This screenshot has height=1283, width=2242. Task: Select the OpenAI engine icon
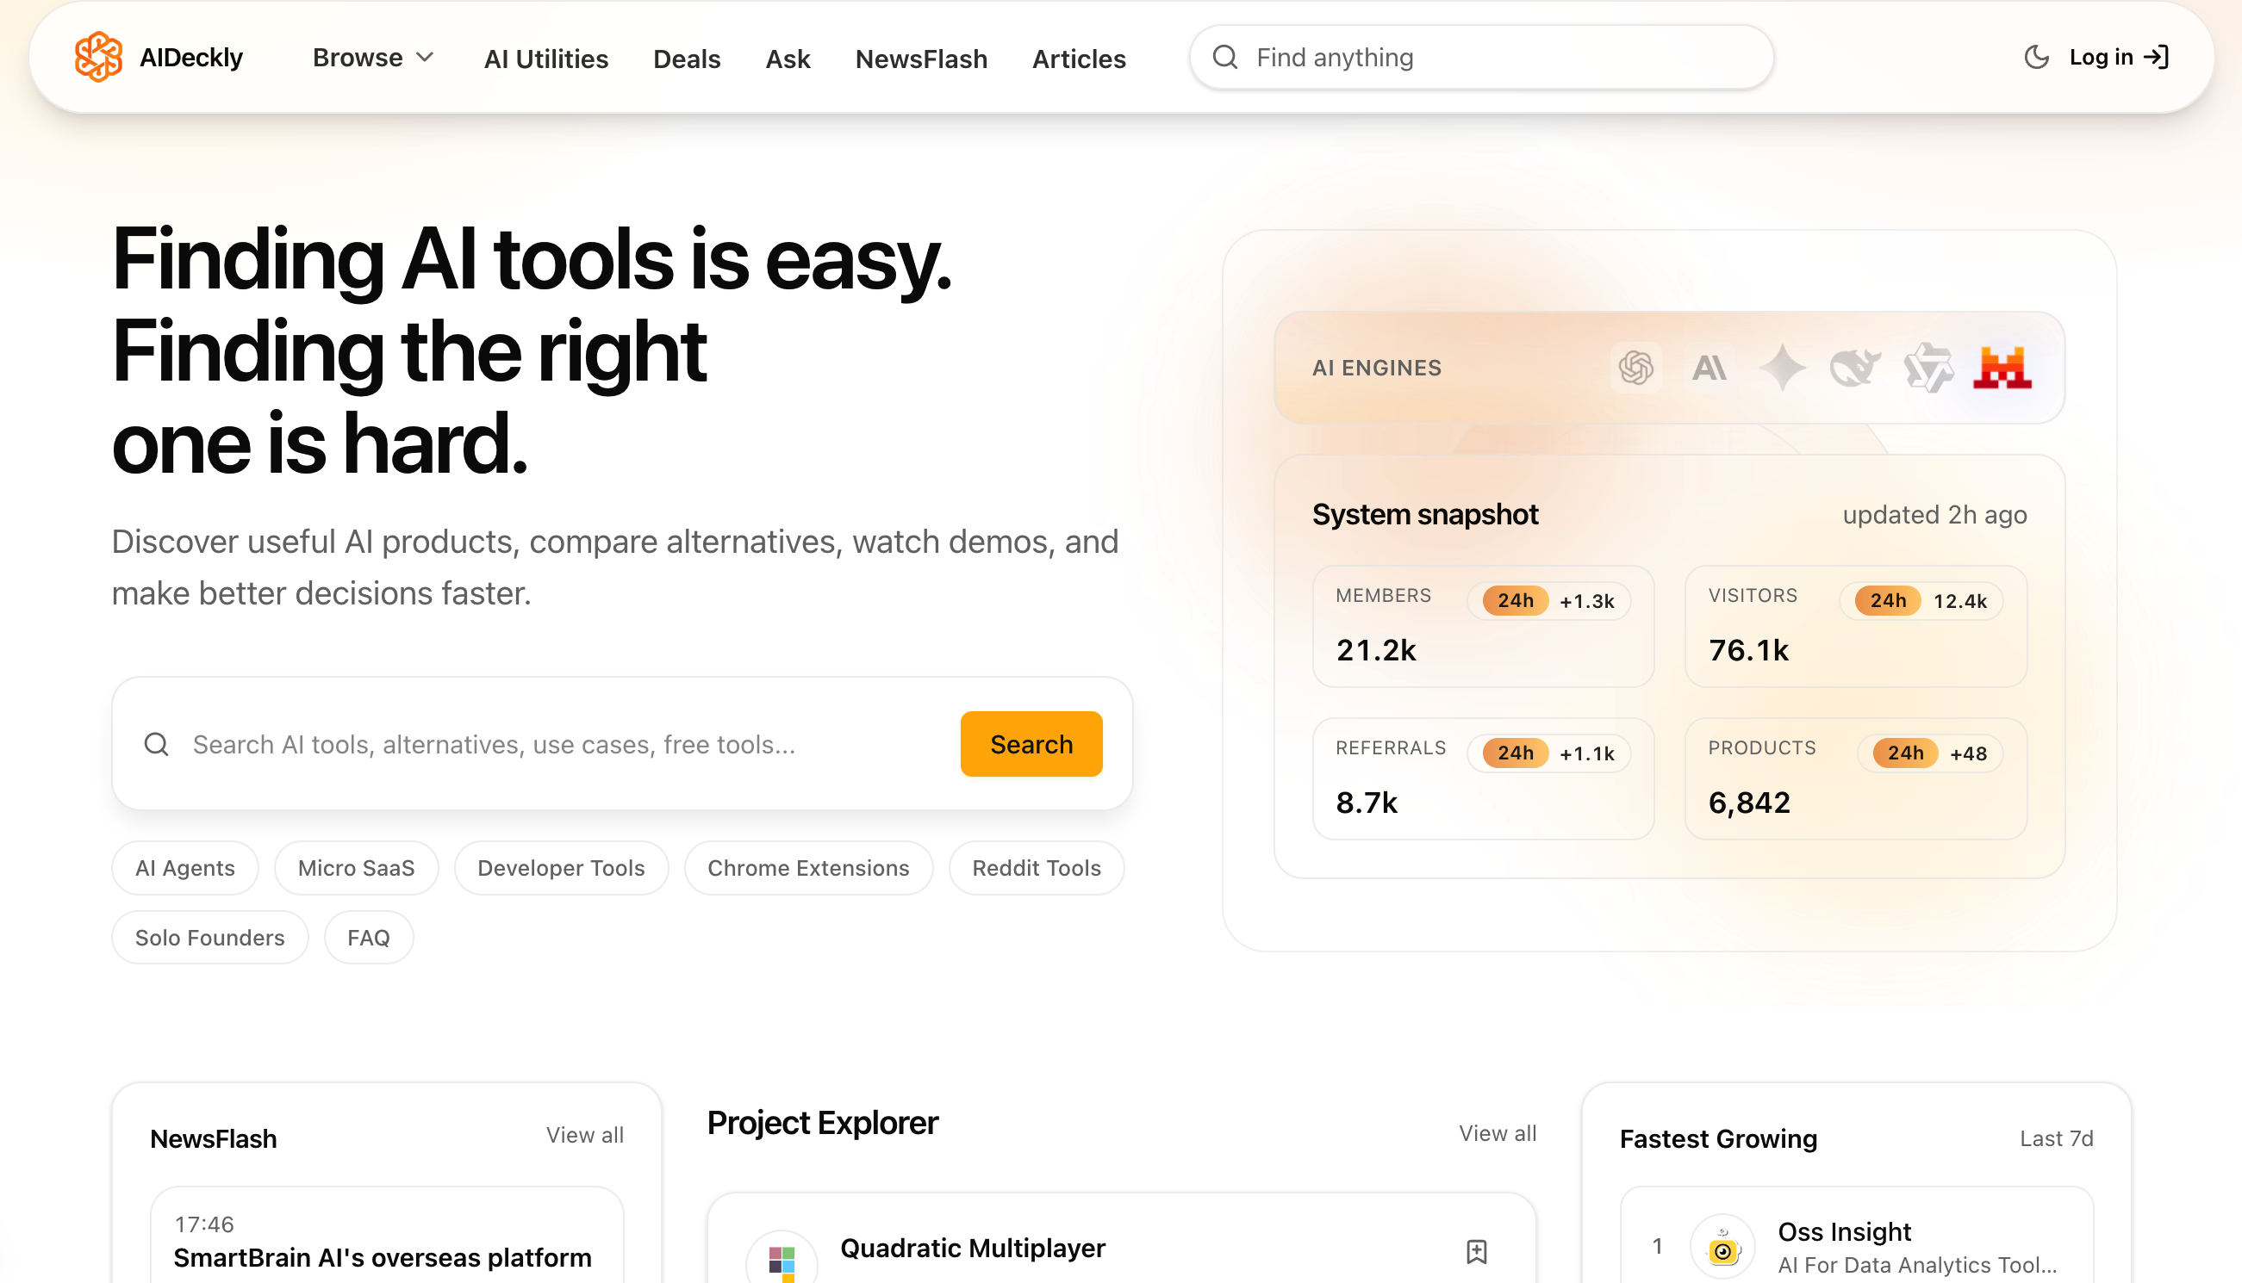click(x=1635, y=368)
